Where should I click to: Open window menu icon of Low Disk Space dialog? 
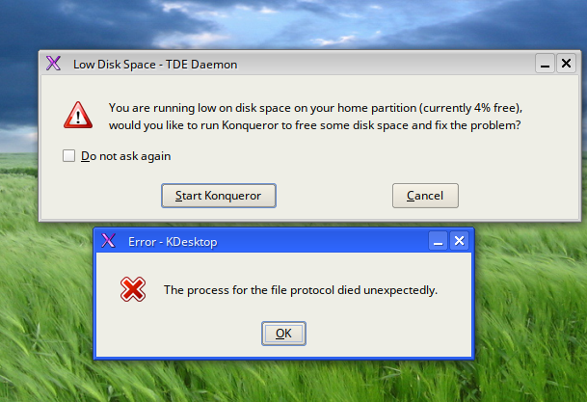pos(53,64)
